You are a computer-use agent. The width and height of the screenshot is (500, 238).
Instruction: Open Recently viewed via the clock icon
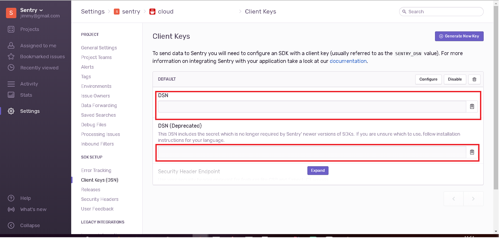click(x=11, y=67)
